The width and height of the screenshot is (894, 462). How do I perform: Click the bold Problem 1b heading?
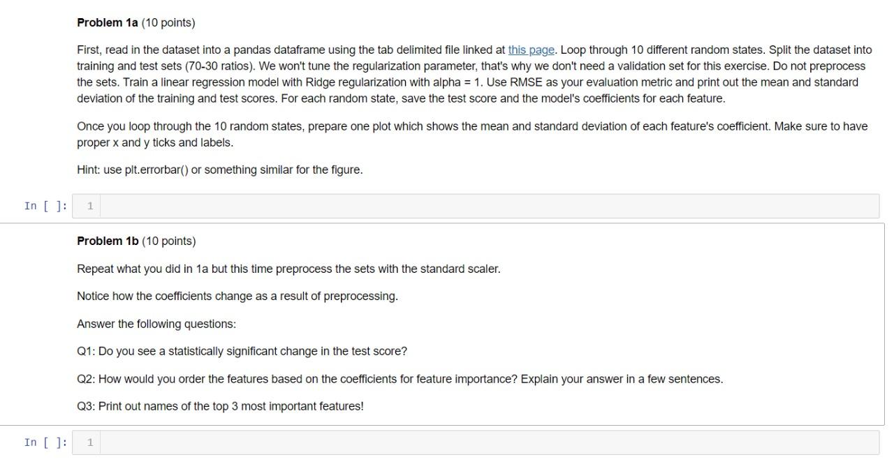(x=105, y=241)
